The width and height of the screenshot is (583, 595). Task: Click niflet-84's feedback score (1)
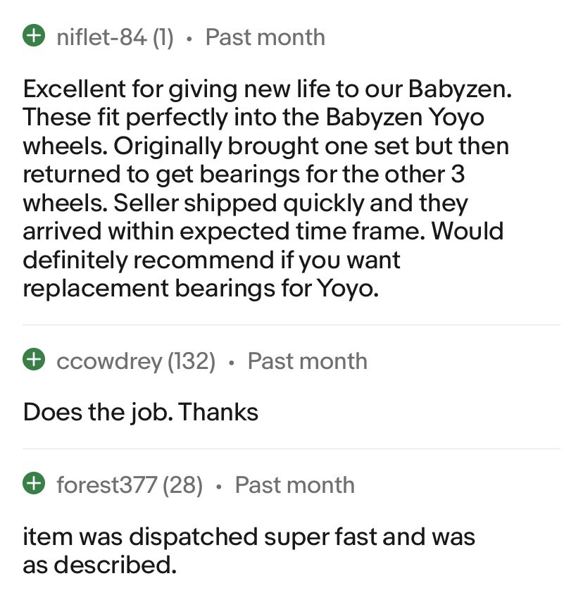[x=163, y=37]
